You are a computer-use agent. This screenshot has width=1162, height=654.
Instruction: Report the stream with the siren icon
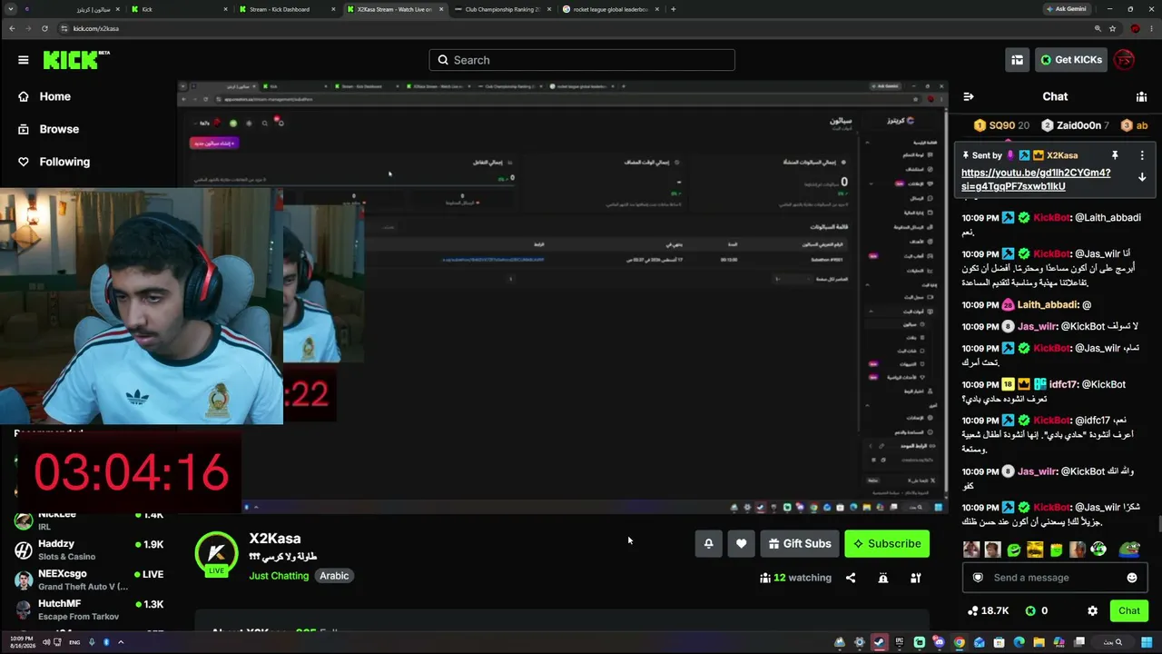pyautogui.click(x=883, y=578)
